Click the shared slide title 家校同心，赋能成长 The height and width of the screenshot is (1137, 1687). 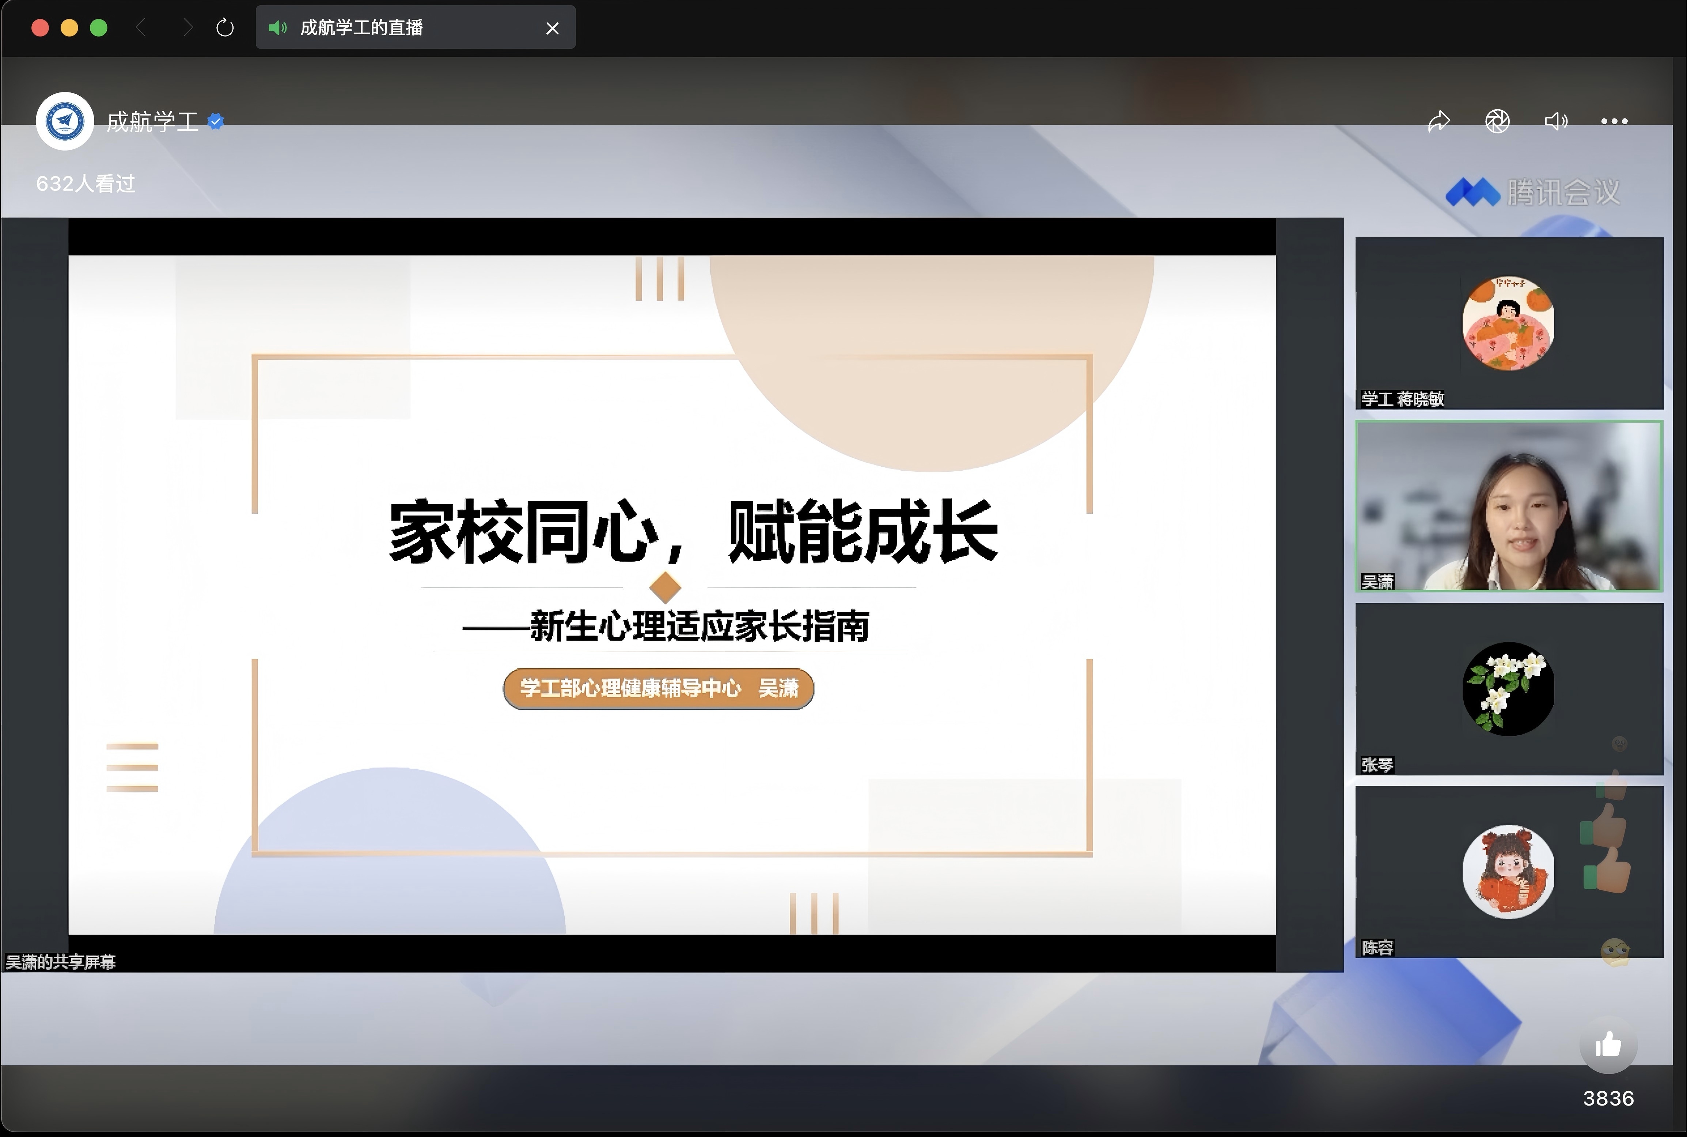click(x=693, y=532)
